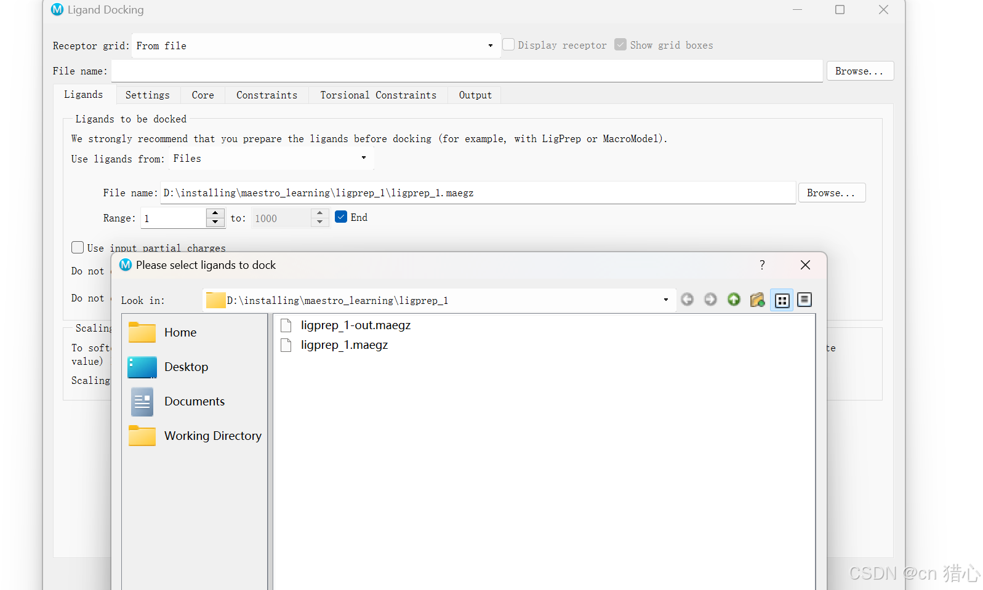The width and height of the screenshot is (983, 590).
Task: Click the help question mark button
Action: pos(762,265)
